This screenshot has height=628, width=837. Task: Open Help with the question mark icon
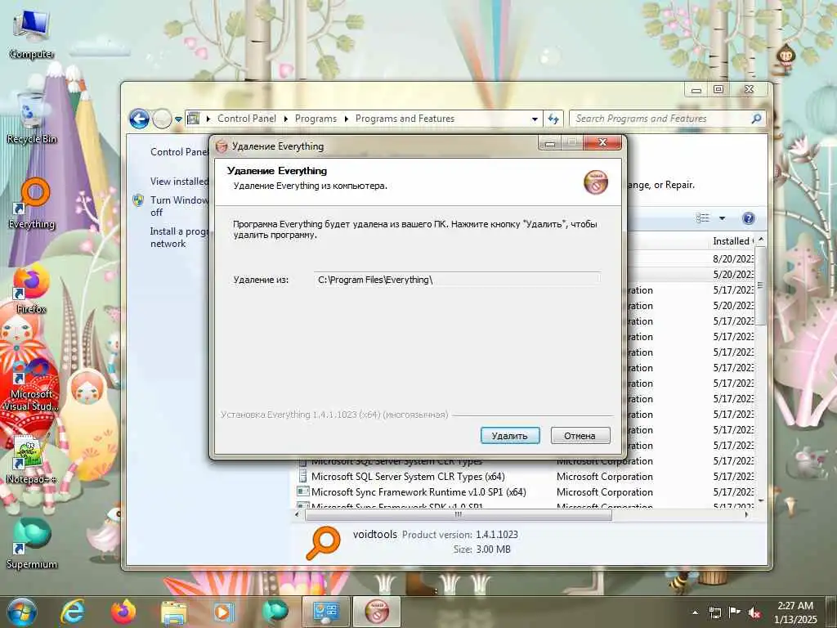(749, 218)
